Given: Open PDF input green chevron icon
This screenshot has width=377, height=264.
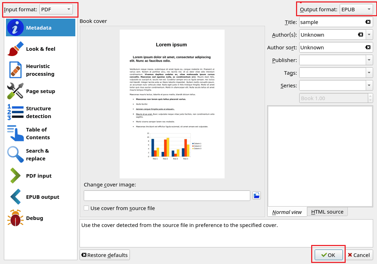Looking at the screenshot, I should tap(15, 176).
